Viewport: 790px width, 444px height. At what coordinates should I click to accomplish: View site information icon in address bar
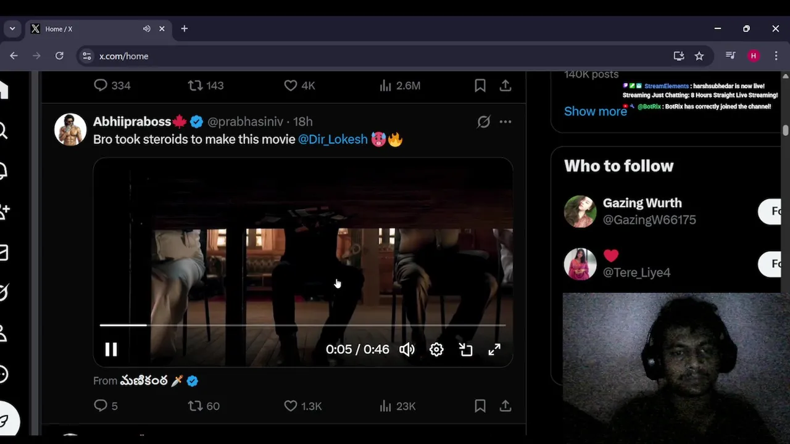coord(87,56)
